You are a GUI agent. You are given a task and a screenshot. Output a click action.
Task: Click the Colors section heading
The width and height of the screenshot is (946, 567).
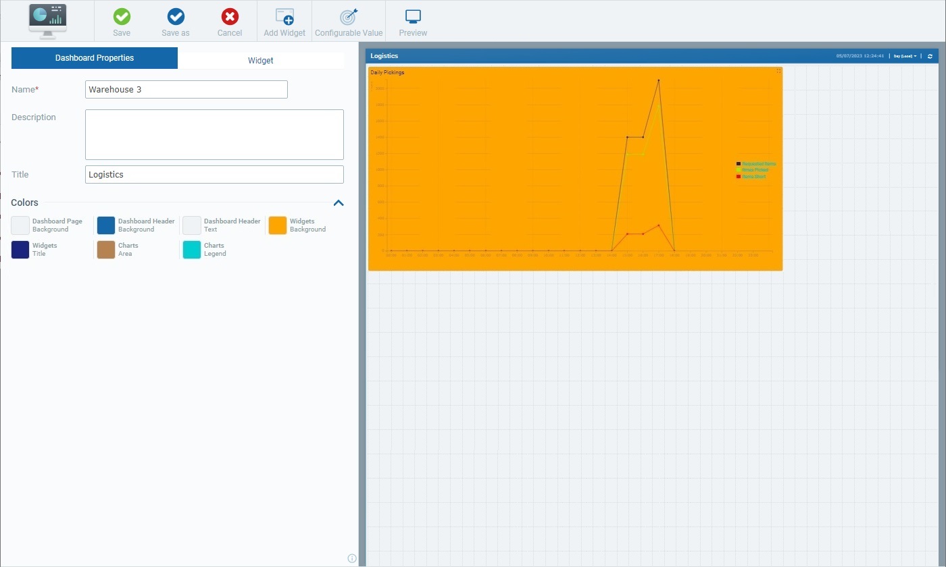pyautogui.click(x=24, y=202)
